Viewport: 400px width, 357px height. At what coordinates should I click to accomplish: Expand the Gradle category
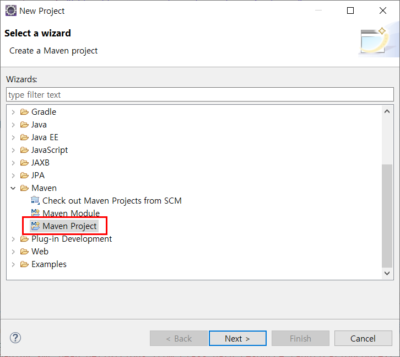[x=13, y=112]
